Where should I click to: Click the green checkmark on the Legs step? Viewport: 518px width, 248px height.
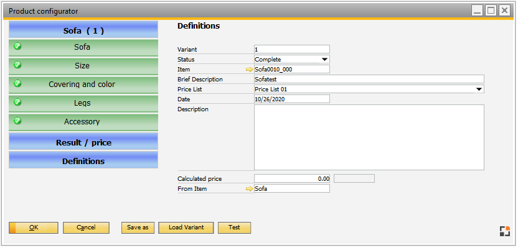[17, 102]
